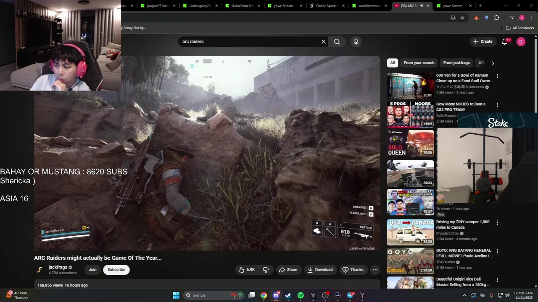Open the Windows Start menu
Image resolution: width=538 pixels, height=302 pixels.
(176, 295)
